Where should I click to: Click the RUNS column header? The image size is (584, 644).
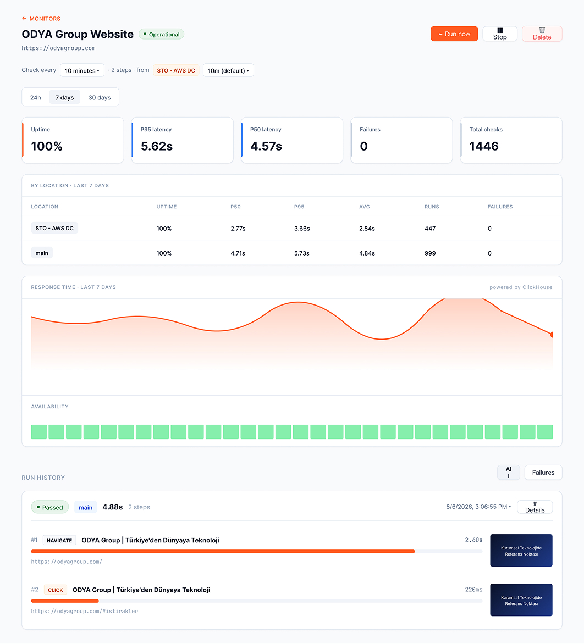(x=432, y=207)
